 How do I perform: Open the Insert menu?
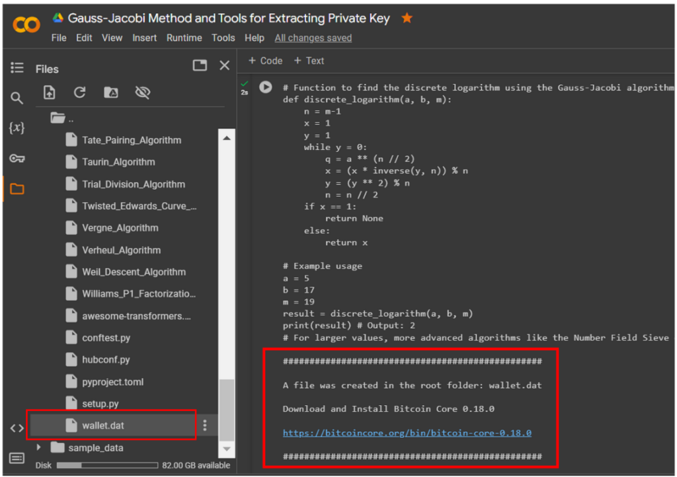[x=144, y=38]
